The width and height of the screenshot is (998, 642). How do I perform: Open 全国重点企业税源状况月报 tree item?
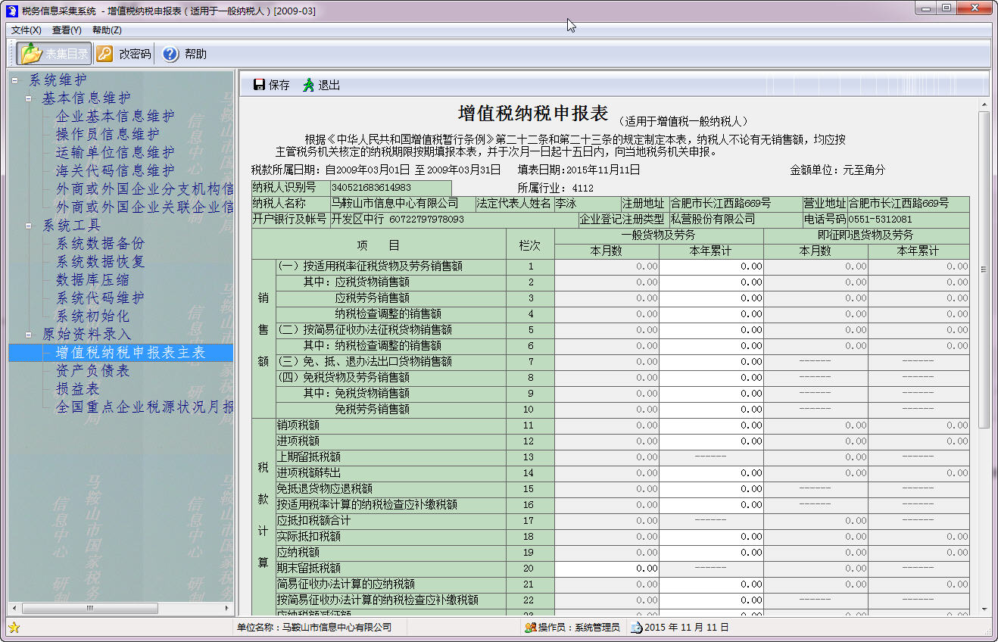point(144,407)
